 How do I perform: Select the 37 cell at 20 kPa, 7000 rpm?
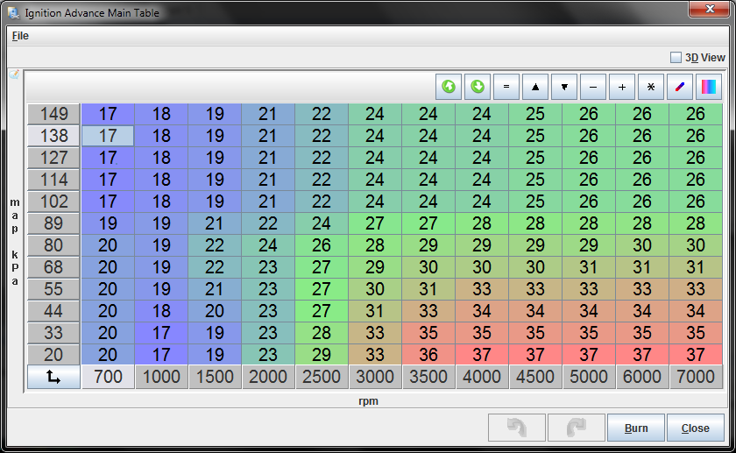coord(696,355)
